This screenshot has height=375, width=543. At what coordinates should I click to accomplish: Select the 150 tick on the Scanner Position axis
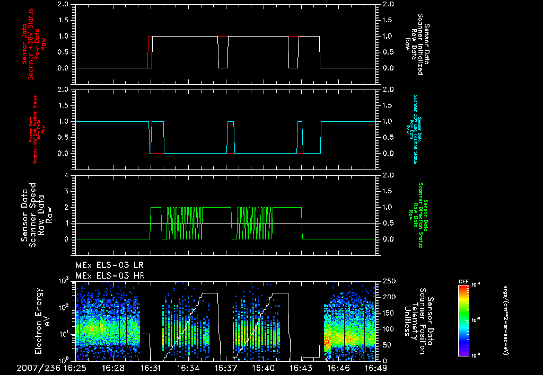tap(389, 313)
